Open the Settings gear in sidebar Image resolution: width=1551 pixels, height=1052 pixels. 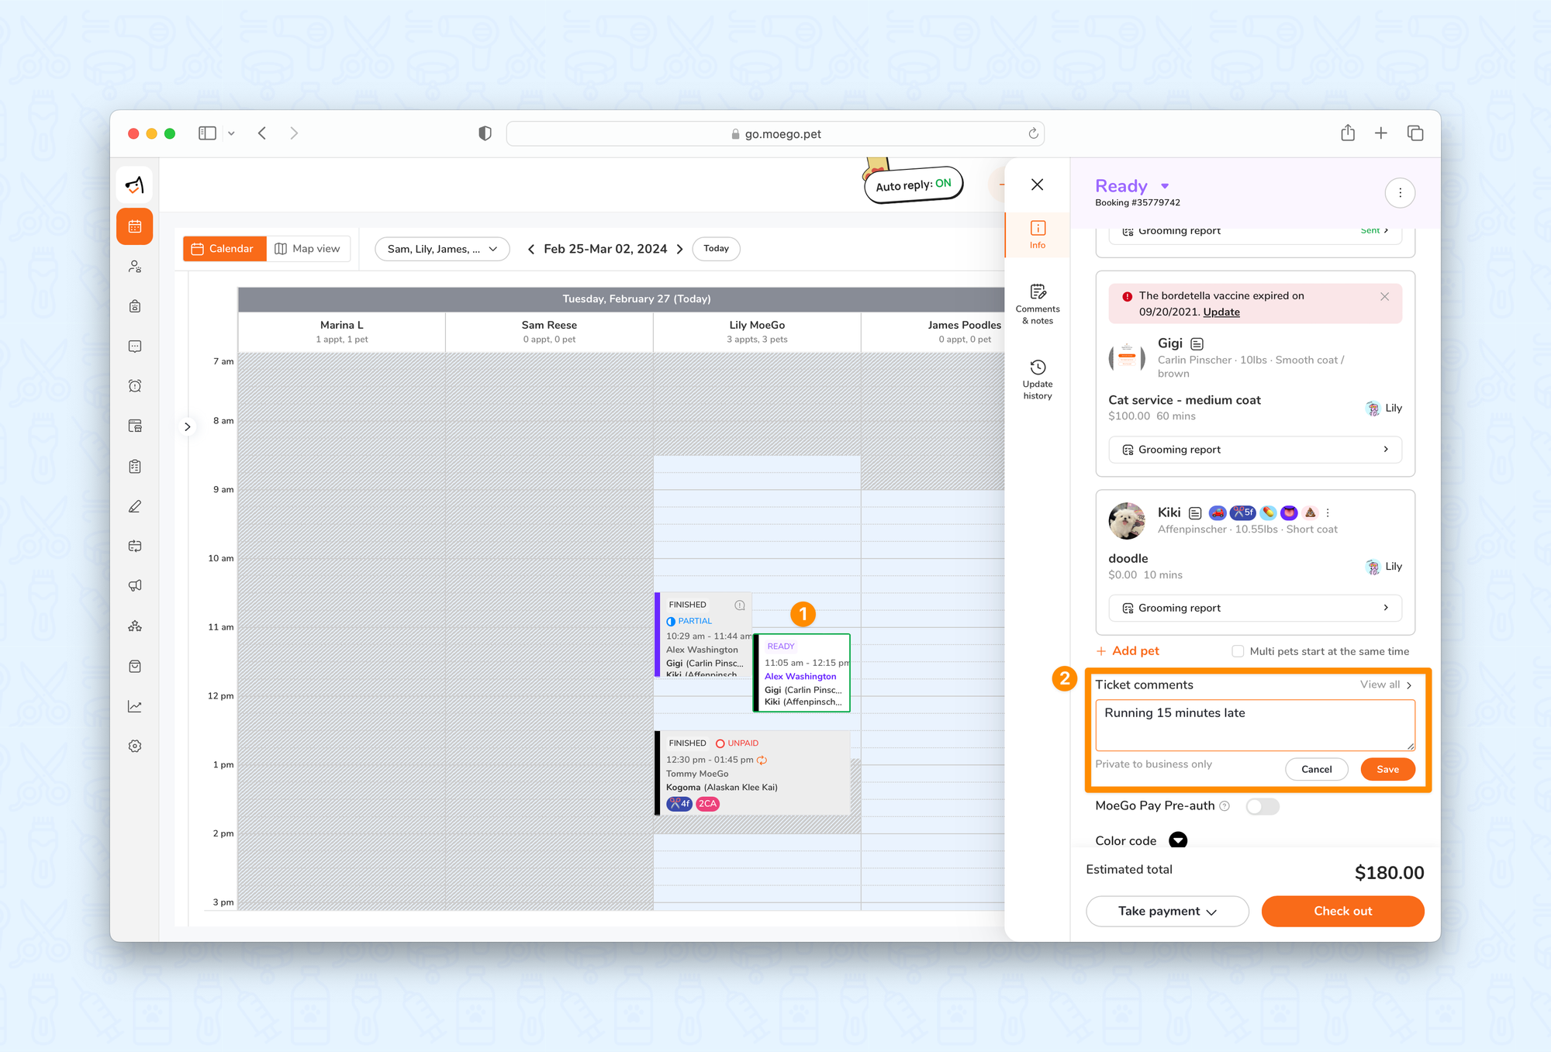point(135,746)
